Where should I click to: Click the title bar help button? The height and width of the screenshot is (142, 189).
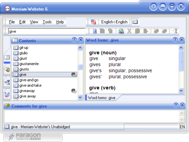(153, 7)
